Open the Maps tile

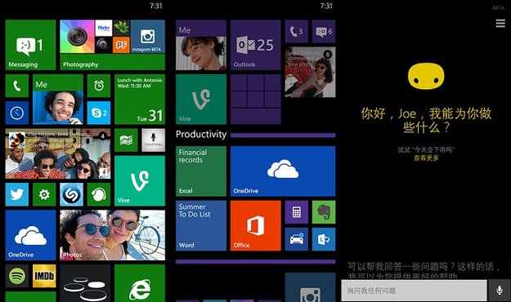click(126, 140)
